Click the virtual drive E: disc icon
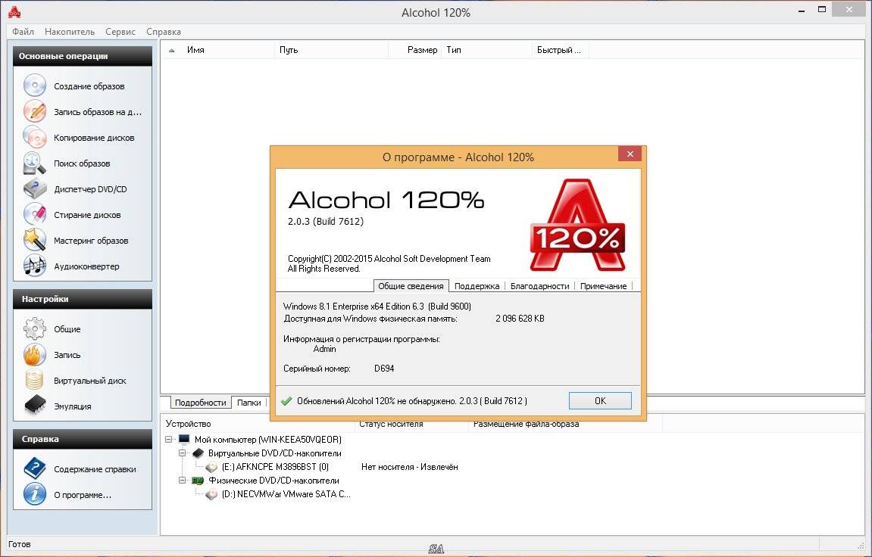872x557 pixels. tap(211, 467)
